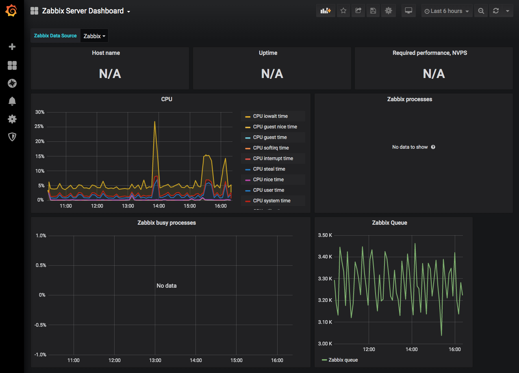Expand the Zabbix data source dropdown

(94, 36)
